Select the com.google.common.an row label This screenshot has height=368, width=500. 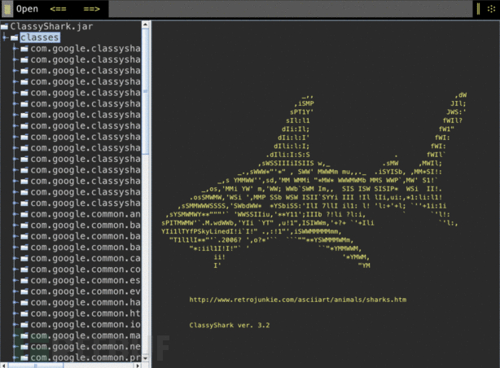[x=86, y=214]
